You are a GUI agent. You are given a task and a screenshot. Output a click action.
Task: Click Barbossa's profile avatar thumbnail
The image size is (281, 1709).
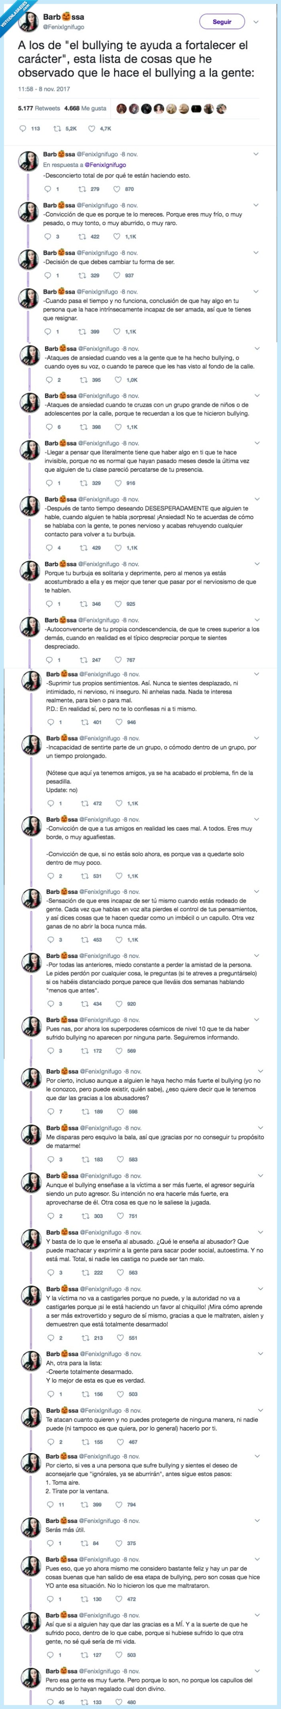tap(29, 21)
